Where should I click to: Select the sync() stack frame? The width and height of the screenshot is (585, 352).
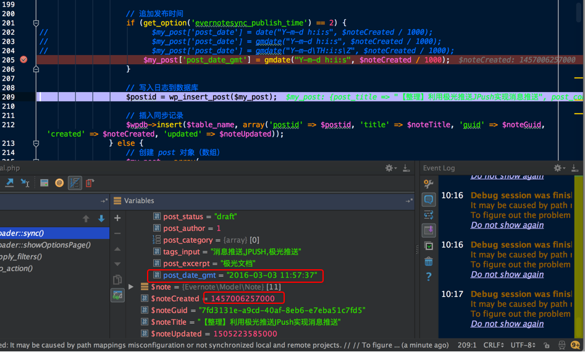[54, 233]
